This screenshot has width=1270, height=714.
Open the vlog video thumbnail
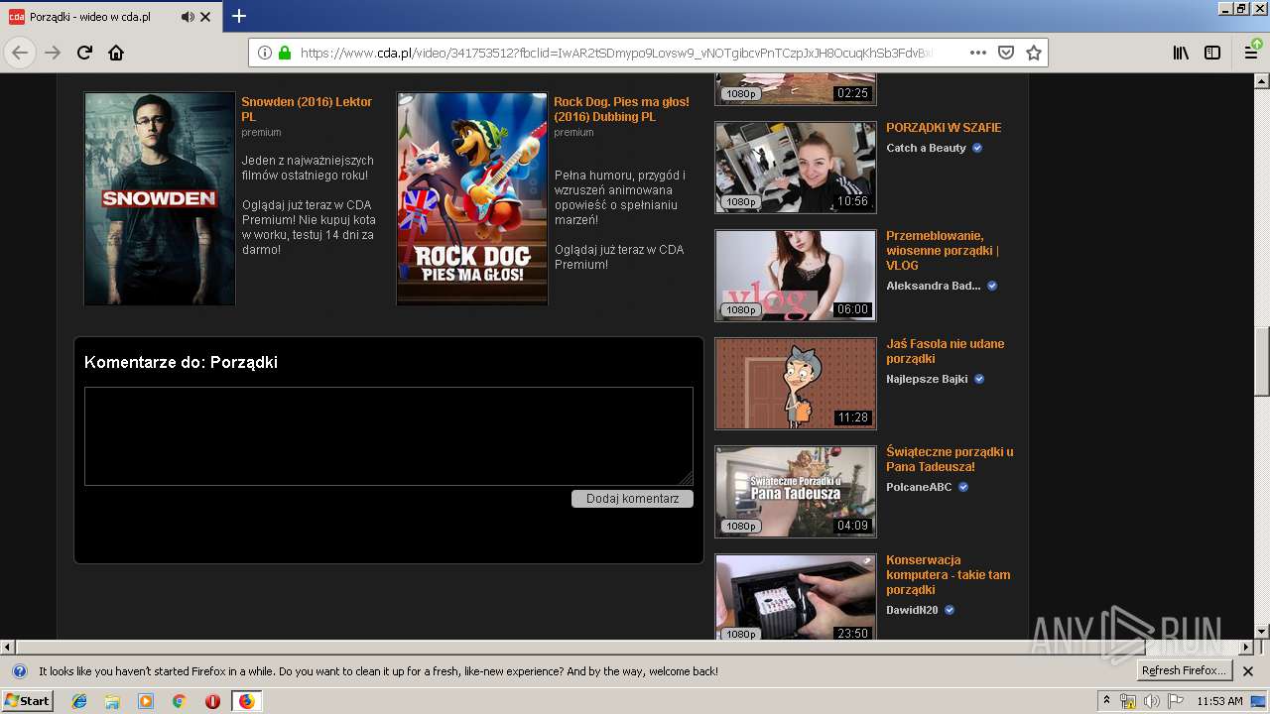[x=796, y=276]
